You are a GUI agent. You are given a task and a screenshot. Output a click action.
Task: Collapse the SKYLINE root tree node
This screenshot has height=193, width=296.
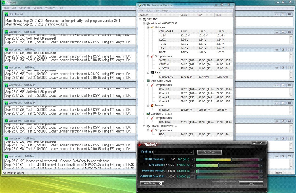coord(140,19)
